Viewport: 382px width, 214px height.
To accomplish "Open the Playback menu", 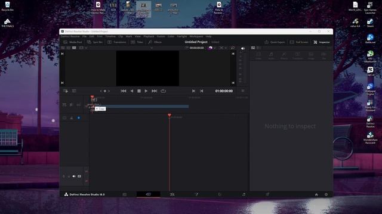I will pyautogui.click(x=149, y=36).
